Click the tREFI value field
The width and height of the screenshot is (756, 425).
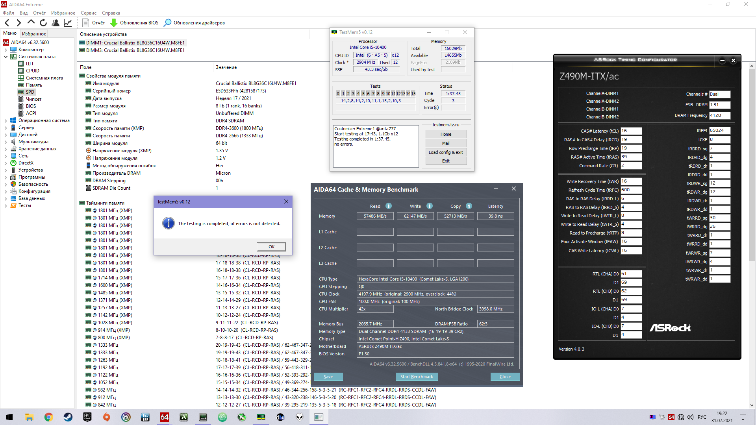(x=719, y=131)
